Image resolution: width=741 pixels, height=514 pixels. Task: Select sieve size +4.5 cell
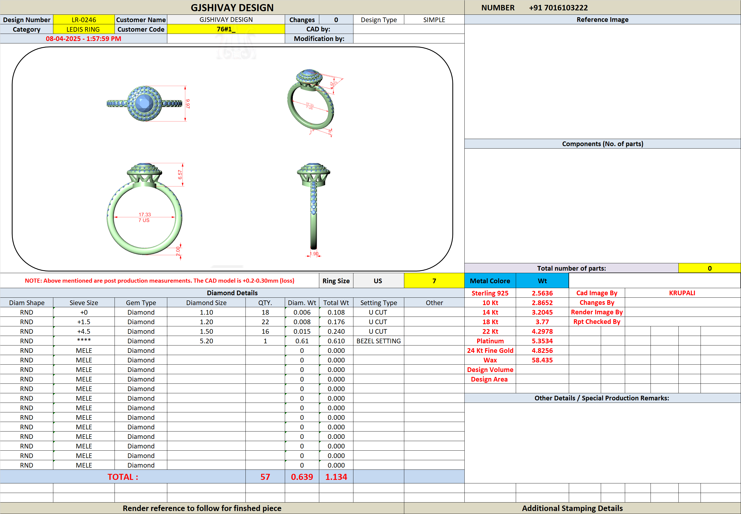click(x=84, y=331)
